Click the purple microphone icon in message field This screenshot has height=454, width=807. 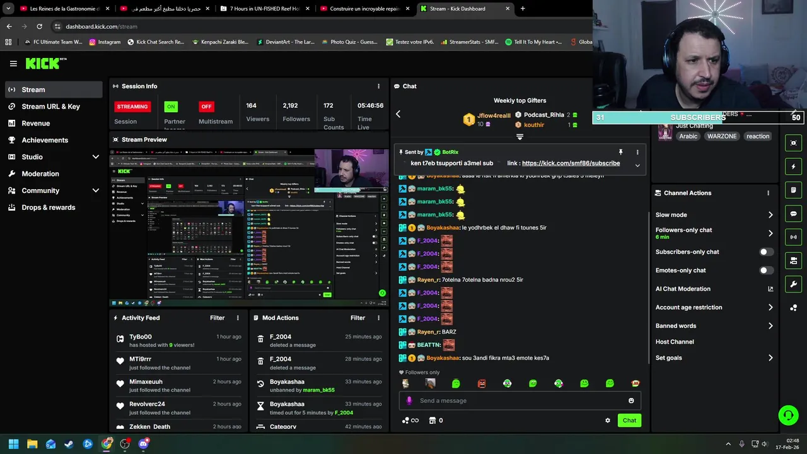click(x=409, y=400)
